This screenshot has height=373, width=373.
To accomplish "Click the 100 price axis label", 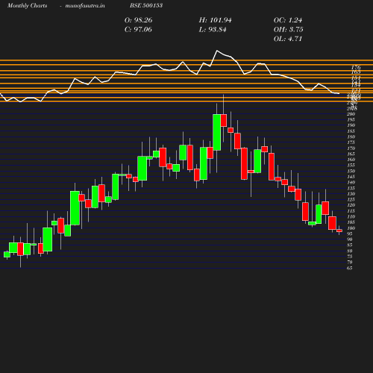I will 351,228.
